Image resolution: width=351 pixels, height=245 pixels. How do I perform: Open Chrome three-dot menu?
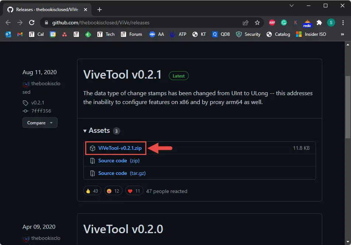click(343, 23)
